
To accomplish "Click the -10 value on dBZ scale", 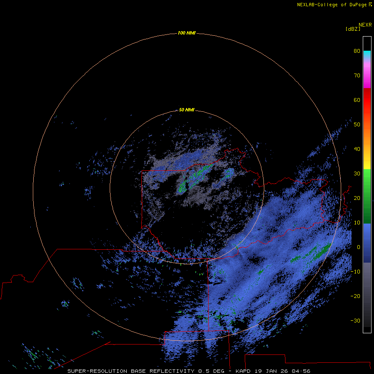I will (355, 272).
